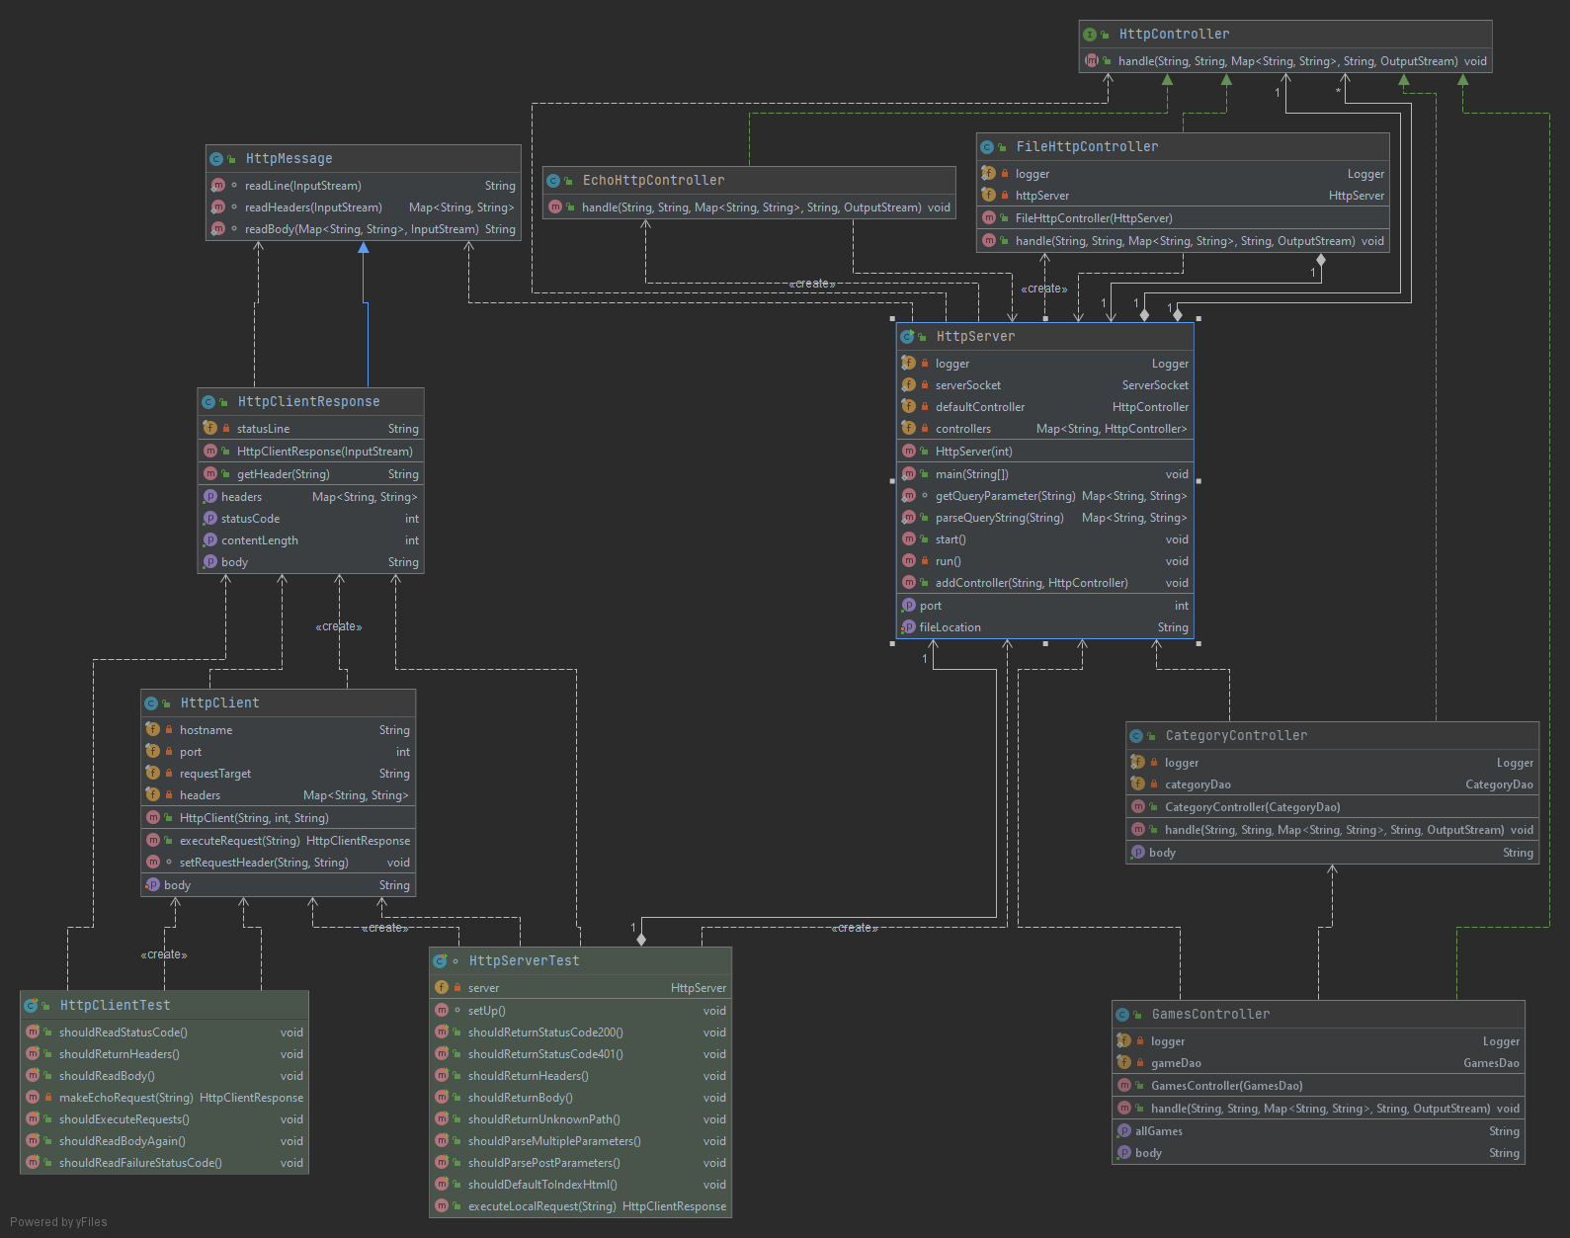Click the server field in HttpServerTest

[581, 988]
